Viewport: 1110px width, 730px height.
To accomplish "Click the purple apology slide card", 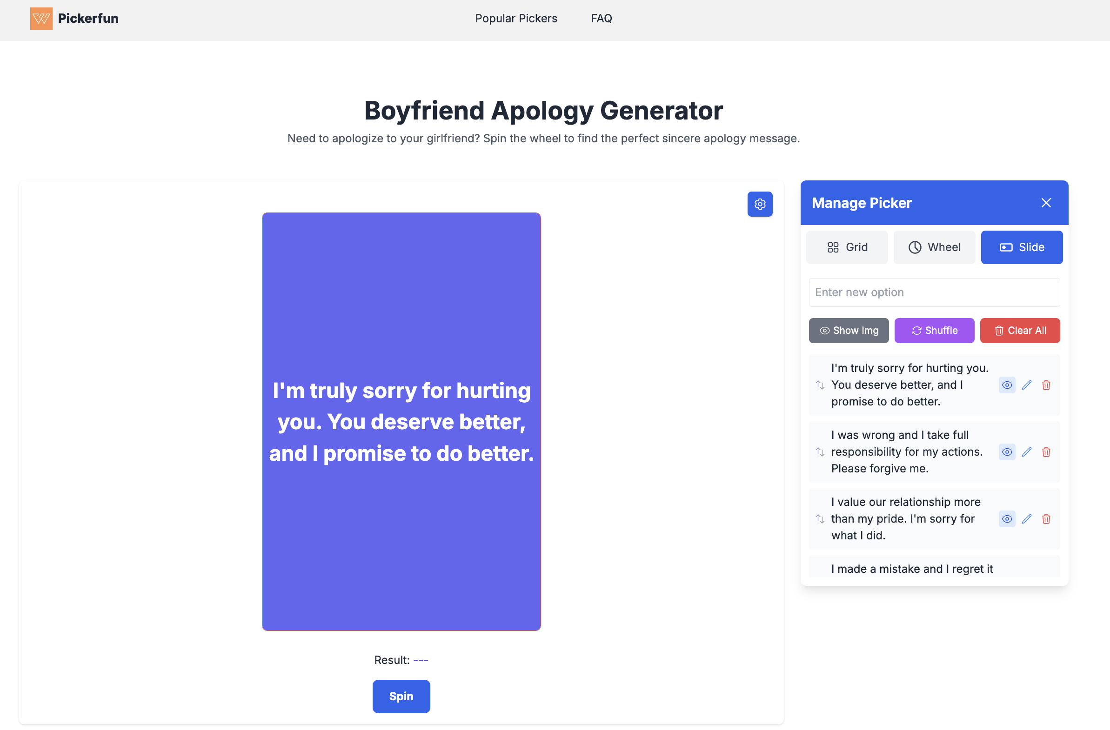I will point(401,422).
